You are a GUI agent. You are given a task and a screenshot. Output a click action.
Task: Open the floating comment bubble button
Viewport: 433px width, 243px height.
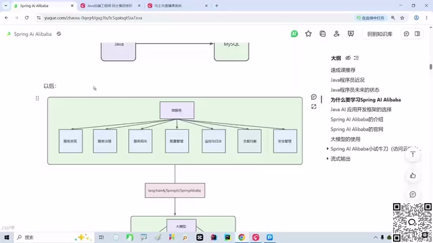tap(413, 194)
